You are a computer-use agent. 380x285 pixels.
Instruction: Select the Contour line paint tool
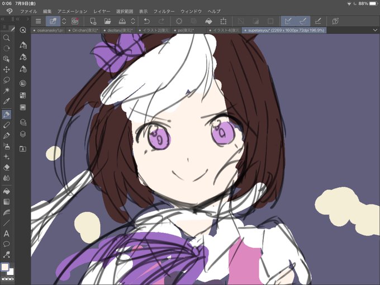[x=7, y=212]
